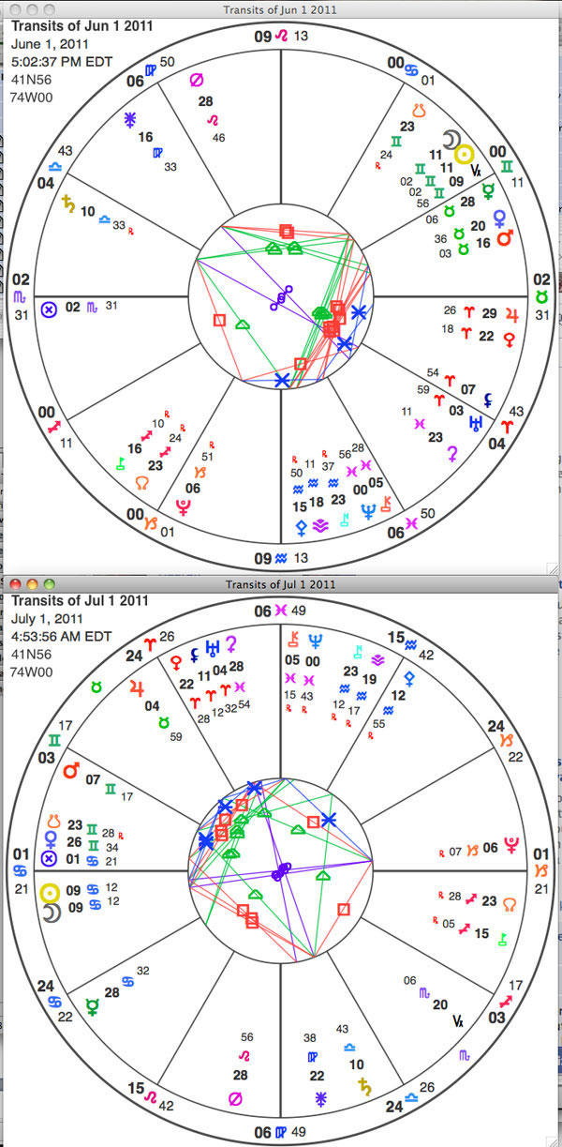Click the '74W00' longitude in Jul 1 chart
Screen dimensions: 562x1147
(x=29, y=672)
